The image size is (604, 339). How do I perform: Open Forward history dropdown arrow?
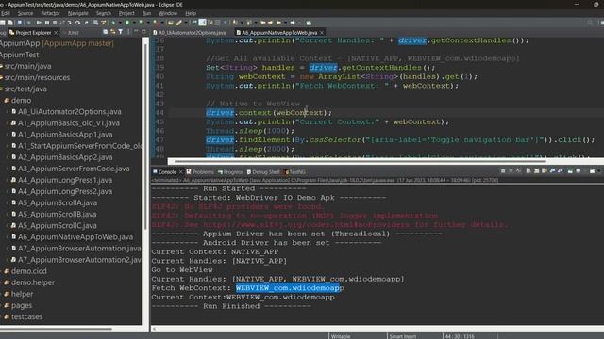[x=299, y=23]
